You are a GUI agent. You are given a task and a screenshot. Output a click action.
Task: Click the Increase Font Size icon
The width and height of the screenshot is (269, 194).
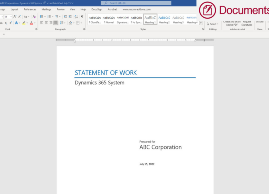coord(15,17)
